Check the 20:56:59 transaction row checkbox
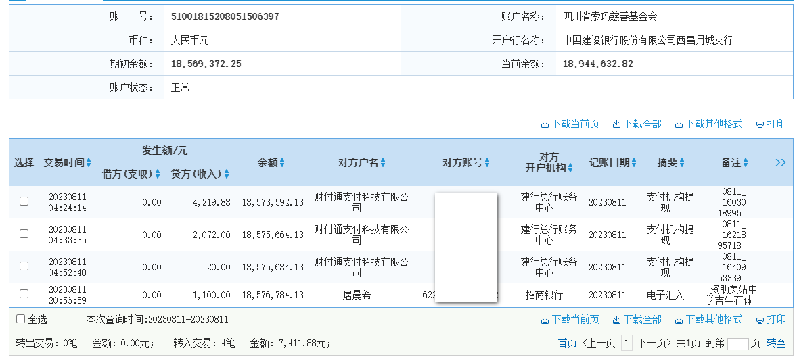This screenshot has width=797, height=357. 24,293
